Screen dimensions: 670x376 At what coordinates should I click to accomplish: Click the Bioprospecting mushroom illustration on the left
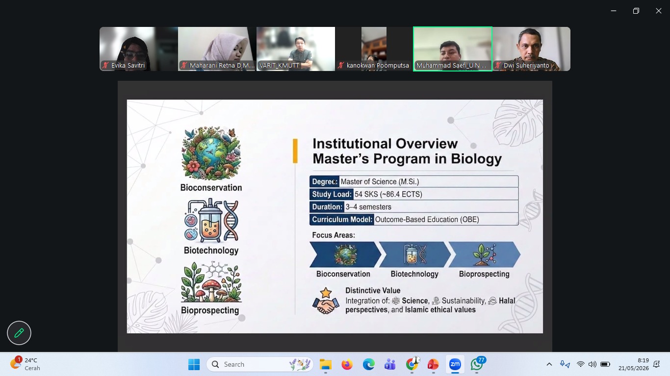pyautogui.click(x=211, y=282)
